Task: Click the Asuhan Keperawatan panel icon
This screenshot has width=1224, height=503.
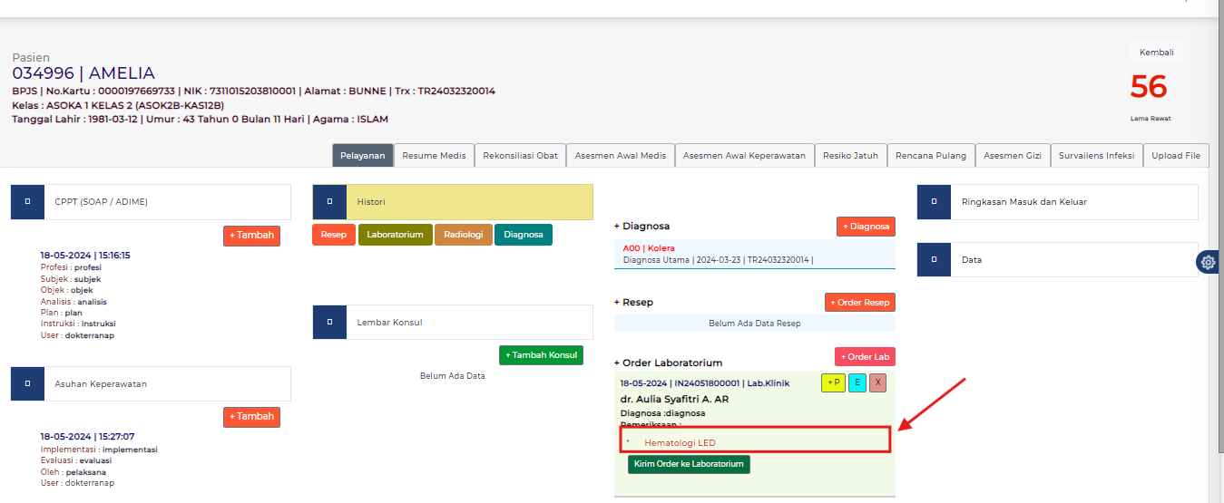Action: click(28, 383)
